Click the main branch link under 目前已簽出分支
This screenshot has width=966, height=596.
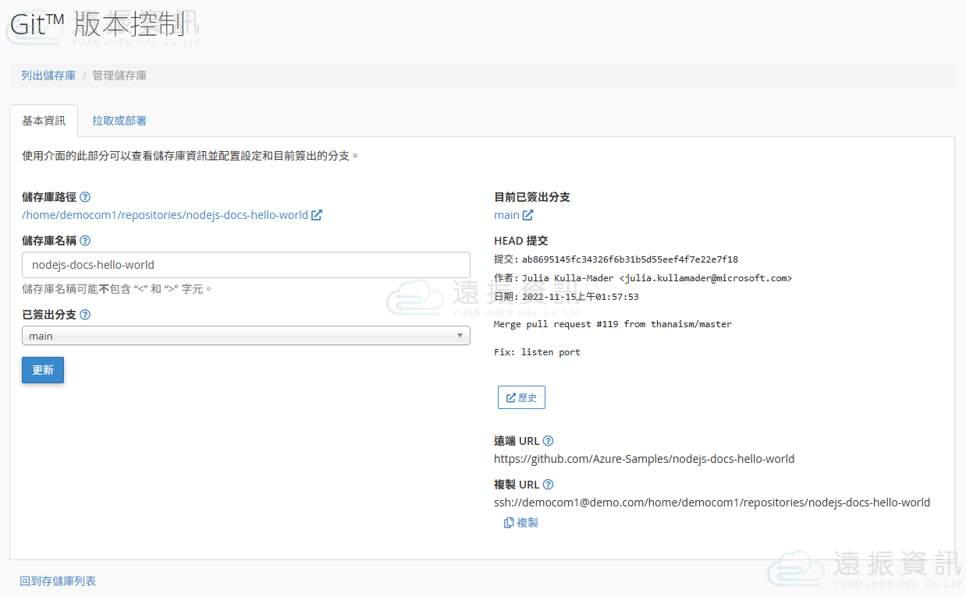coord(506,215)
